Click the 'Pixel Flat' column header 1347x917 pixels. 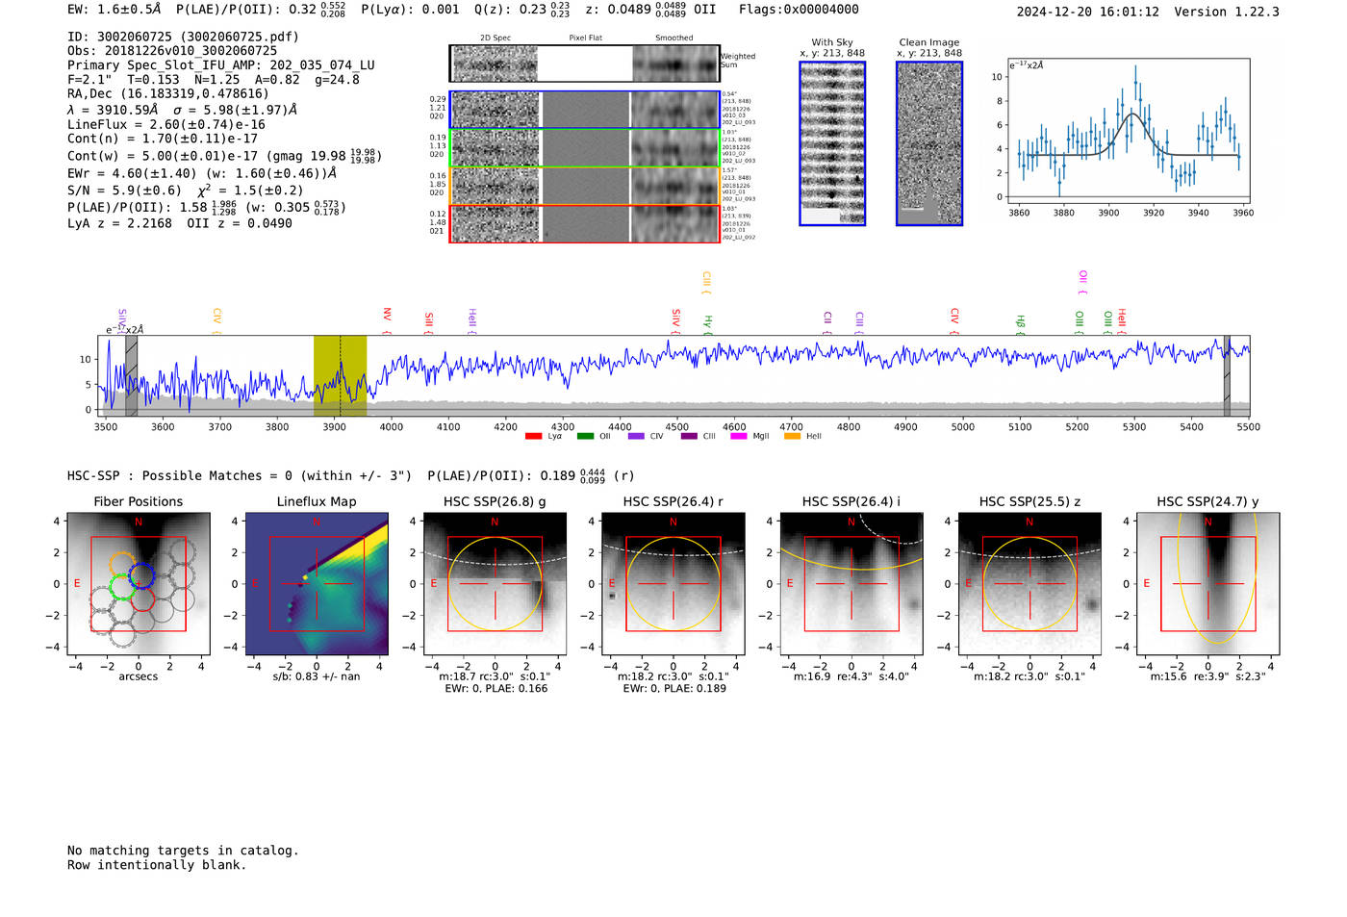[585, 38]
